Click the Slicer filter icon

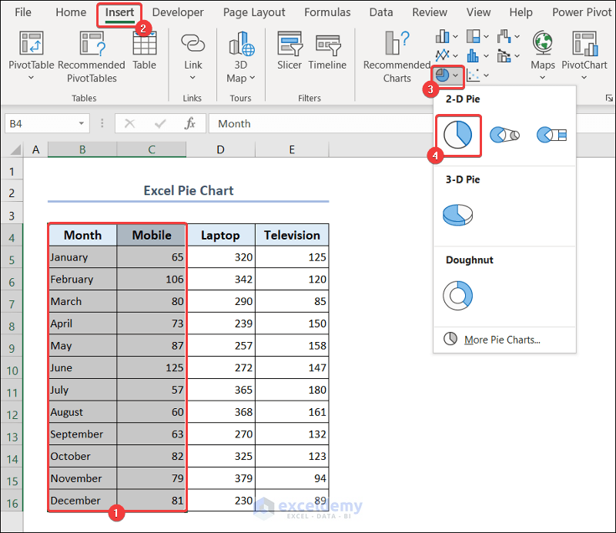tap(290, 46)
